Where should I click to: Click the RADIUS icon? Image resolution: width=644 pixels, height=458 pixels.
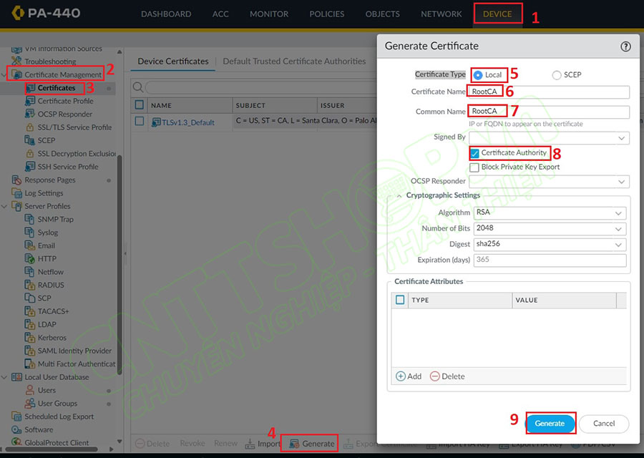pyautogui.click(x=30, y=285)
